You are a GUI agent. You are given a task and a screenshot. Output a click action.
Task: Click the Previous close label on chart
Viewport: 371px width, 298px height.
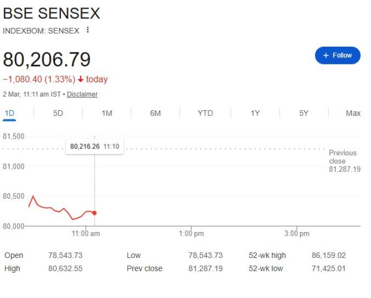[343, 157]
